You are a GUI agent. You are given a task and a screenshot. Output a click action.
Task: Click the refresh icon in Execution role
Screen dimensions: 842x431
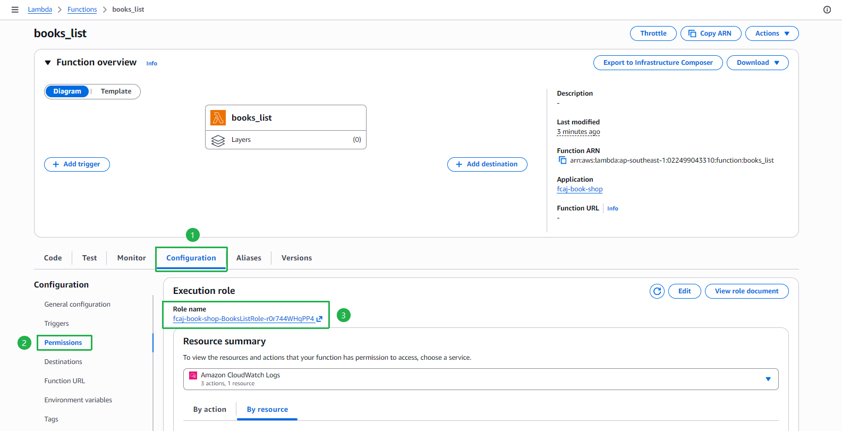pos(657,291)
